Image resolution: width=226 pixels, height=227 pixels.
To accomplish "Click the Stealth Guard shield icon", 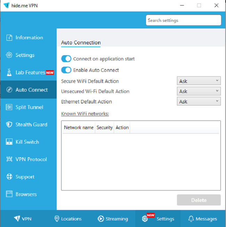I will [9, 125].
